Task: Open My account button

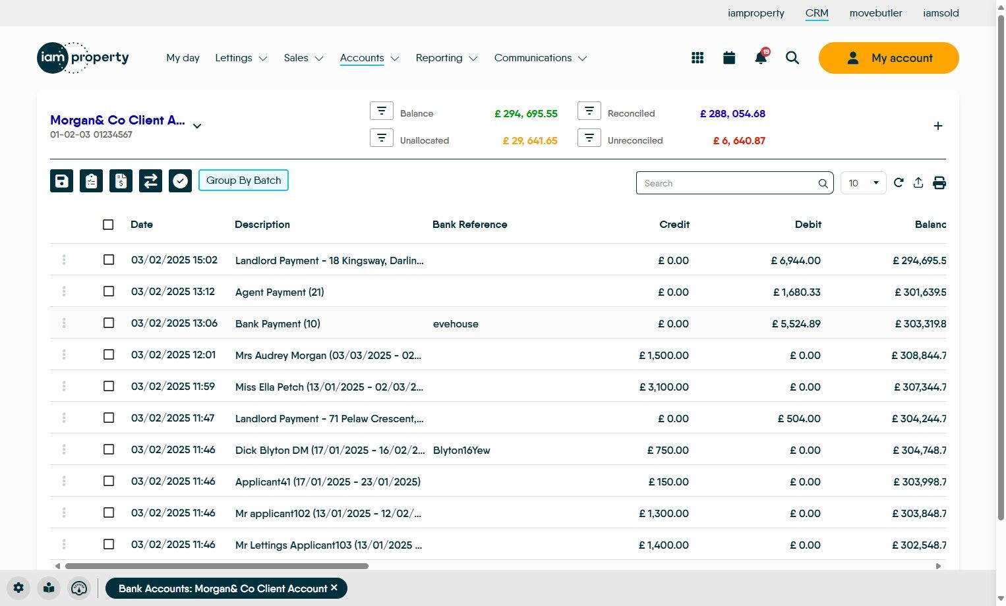Action: [x=888, y=58]
